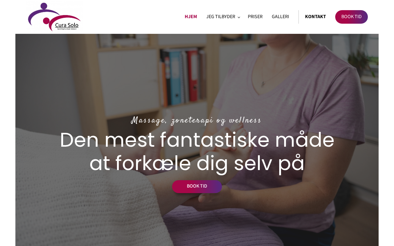Click the 'at forkæle dig selv på' line
Image resolution: width=394 pixels, height=246 pixels.
point(197,163)
